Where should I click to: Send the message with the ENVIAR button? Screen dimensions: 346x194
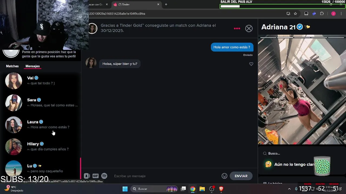(241, 176)
